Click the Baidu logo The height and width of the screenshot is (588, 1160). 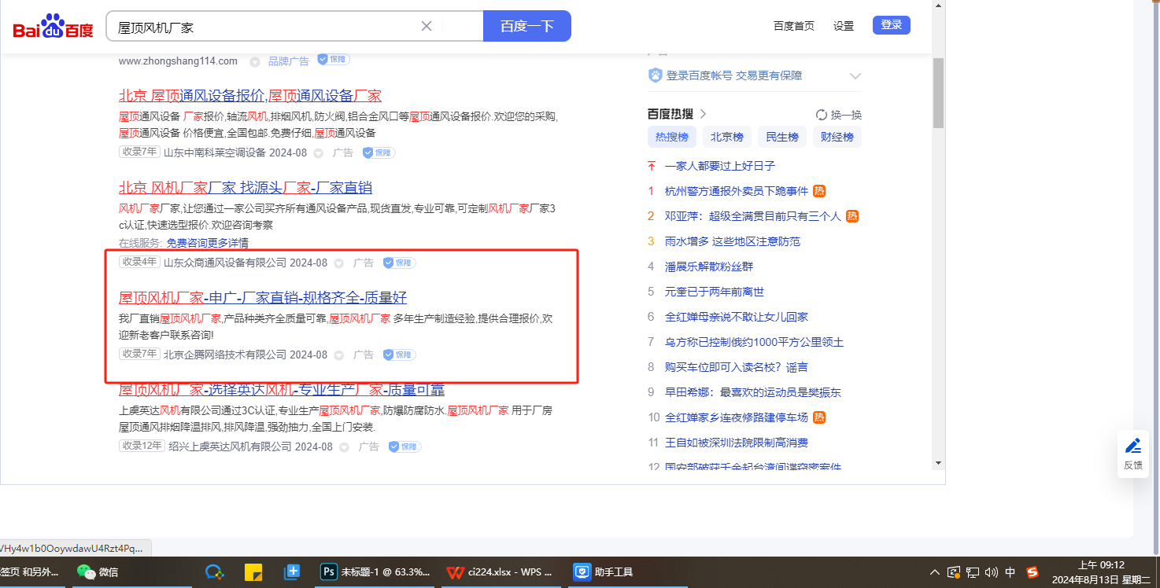53,28
